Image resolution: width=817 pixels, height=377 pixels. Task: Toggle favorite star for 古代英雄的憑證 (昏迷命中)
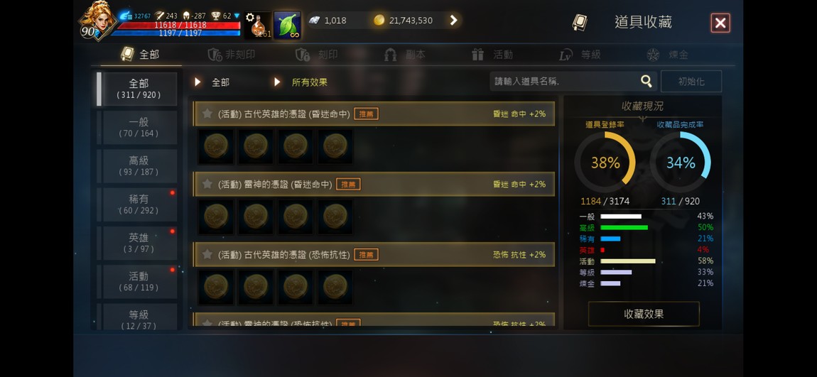207,114
